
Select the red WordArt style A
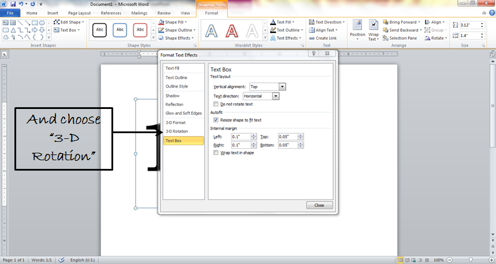(x=232, y=30)
